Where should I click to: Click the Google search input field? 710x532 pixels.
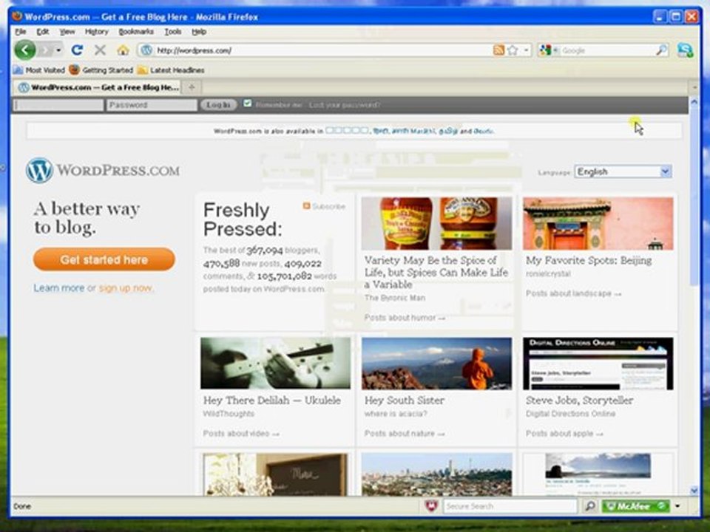(608, 50)
